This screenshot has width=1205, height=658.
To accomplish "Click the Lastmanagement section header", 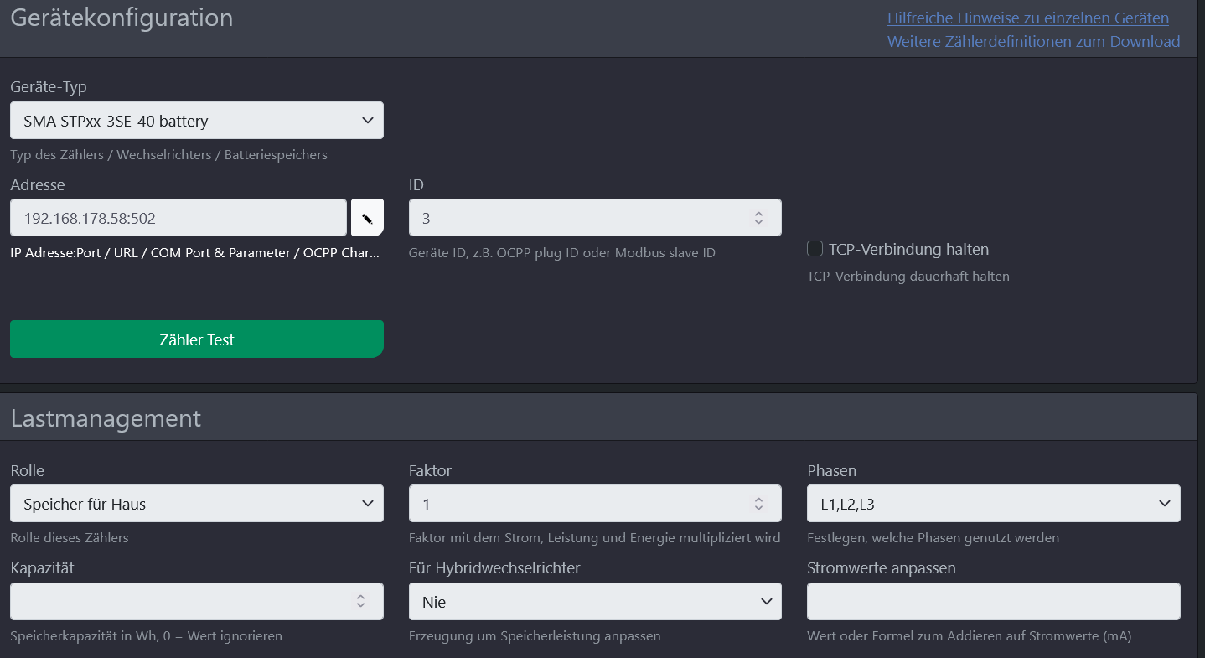I will click(x=106, y=418).
